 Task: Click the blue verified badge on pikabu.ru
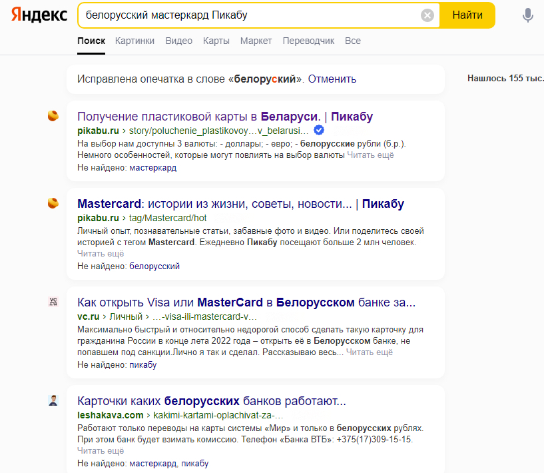319,130
